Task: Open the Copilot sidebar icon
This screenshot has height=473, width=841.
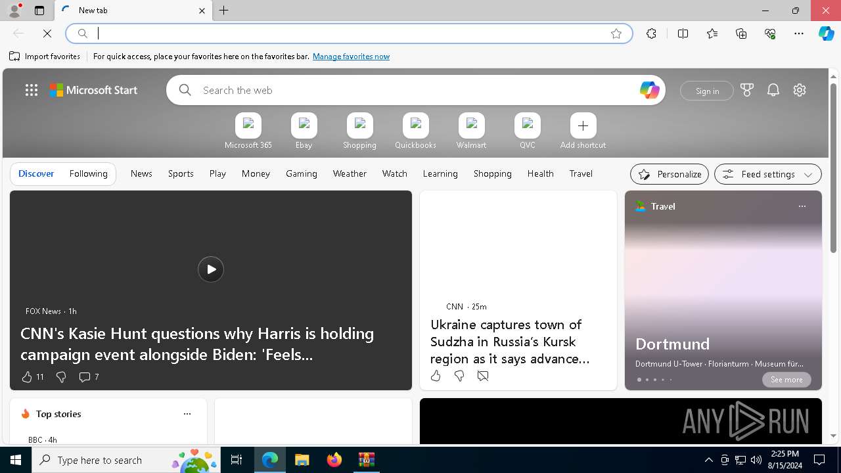Action: (x=827, y=34)
